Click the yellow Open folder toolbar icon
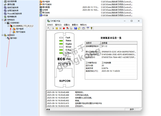 (79, 28)
